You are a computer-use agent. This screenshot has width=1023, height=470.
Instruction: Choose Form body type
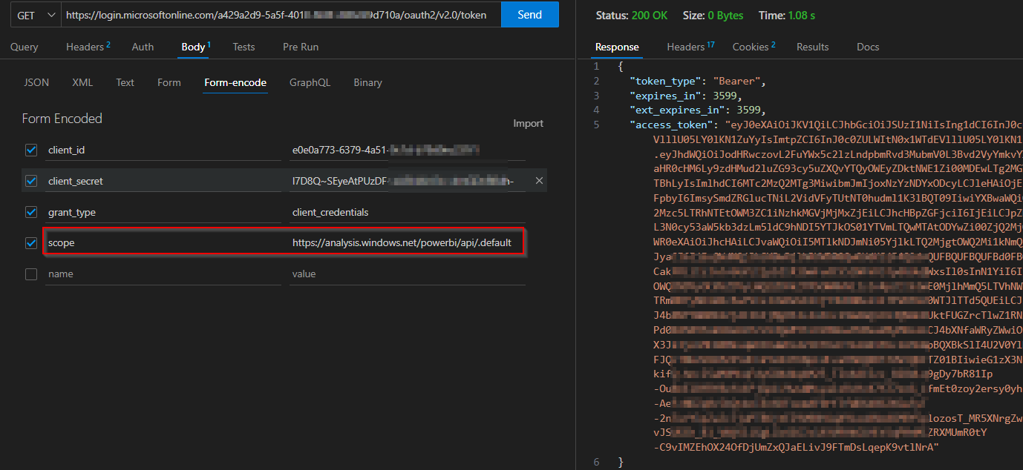point(169,82)
